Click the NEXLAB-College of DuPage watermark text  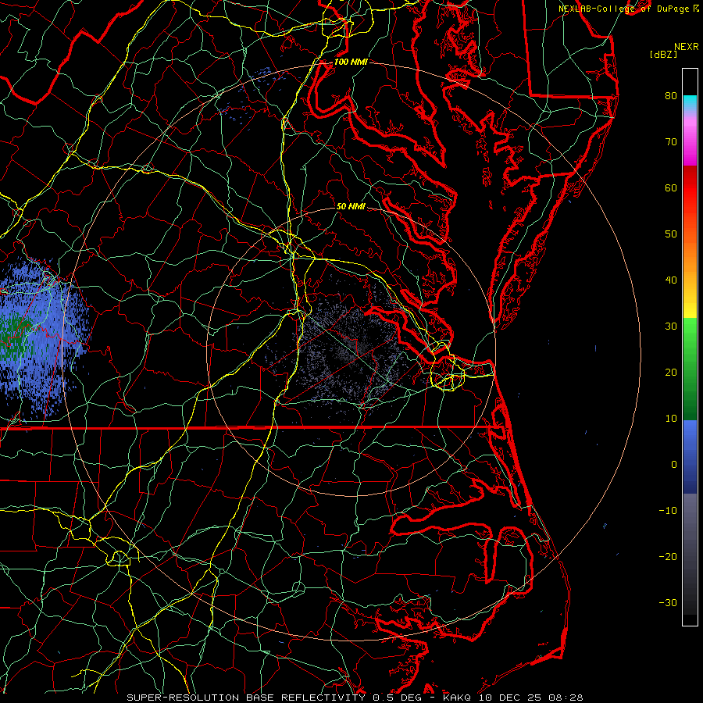623,9
